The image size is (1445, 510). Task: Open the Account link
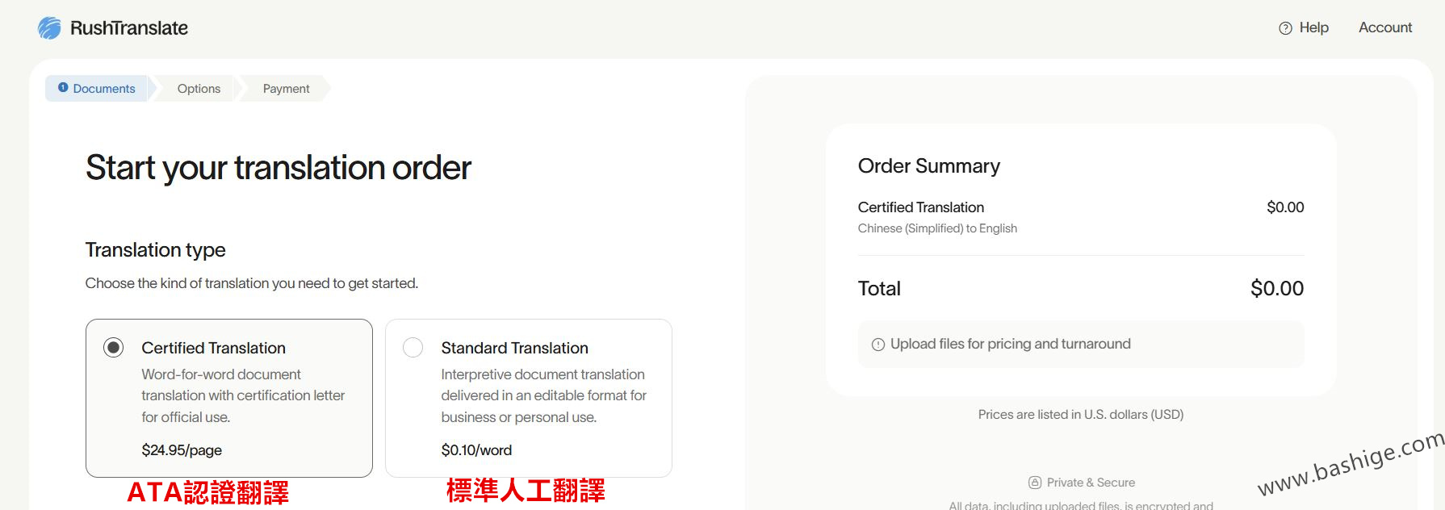(1385, 27)
